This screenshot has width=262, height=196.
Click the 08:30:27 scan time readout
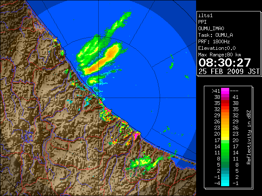click(x=225, y=62)
